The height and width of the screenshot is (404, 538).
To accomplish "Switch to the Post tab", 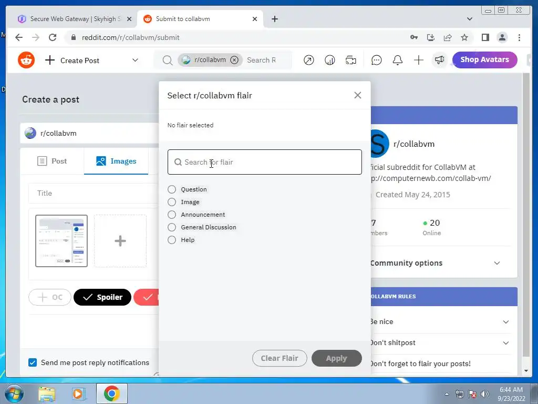I will (x=52, y=161).
